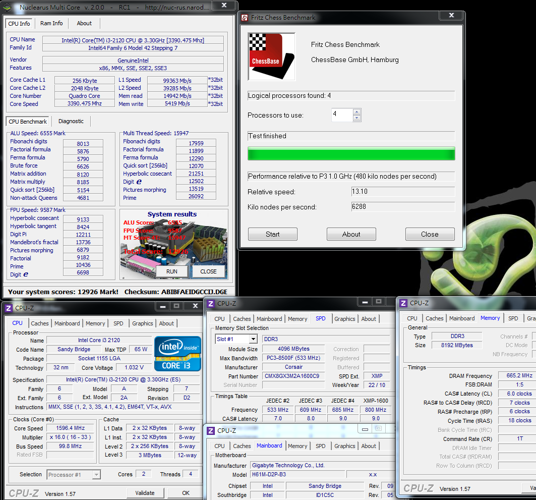Open Graphics tab in CPU-Z SPD window

344,319
